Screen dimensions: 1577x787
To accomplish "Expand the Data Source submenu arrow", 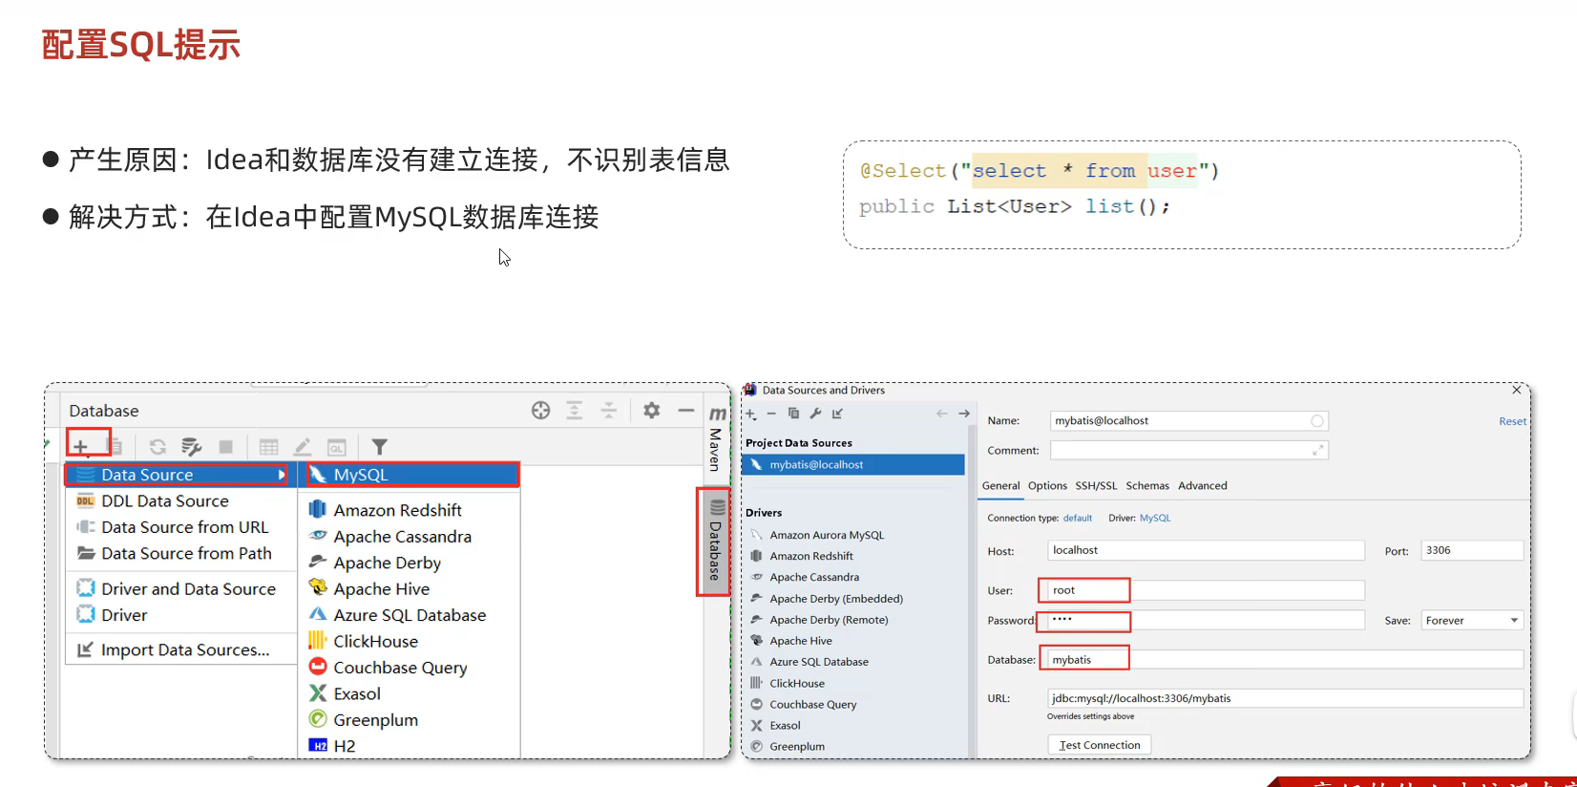I will (281, 475).
